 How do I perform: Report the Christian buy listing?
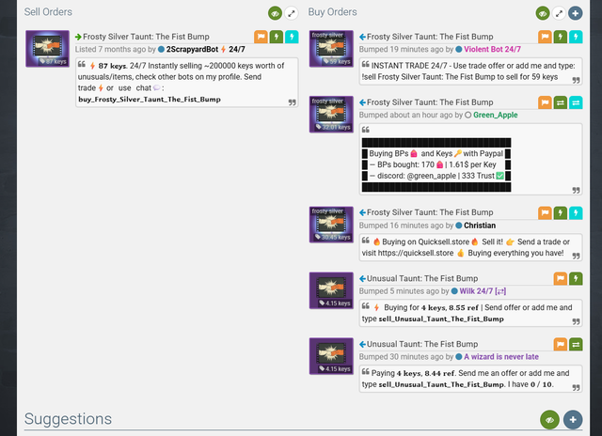(545, 212)
